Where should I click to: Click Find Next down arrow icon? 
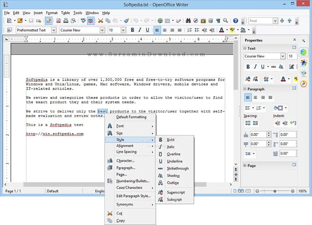coord(282,21)
